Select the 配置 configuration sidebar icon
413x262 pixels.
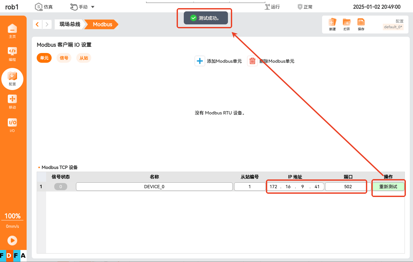[x=12, y=76]
